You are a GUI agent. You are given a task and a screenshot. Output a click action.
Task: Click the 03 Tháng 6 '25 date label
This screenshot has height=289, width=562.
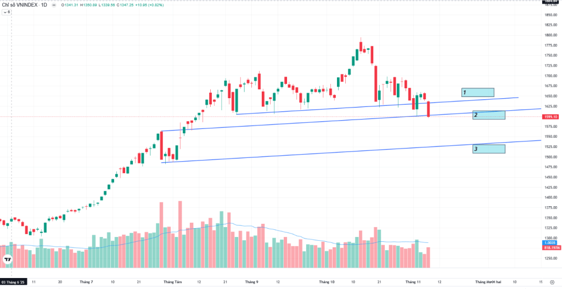pos(14,282)
